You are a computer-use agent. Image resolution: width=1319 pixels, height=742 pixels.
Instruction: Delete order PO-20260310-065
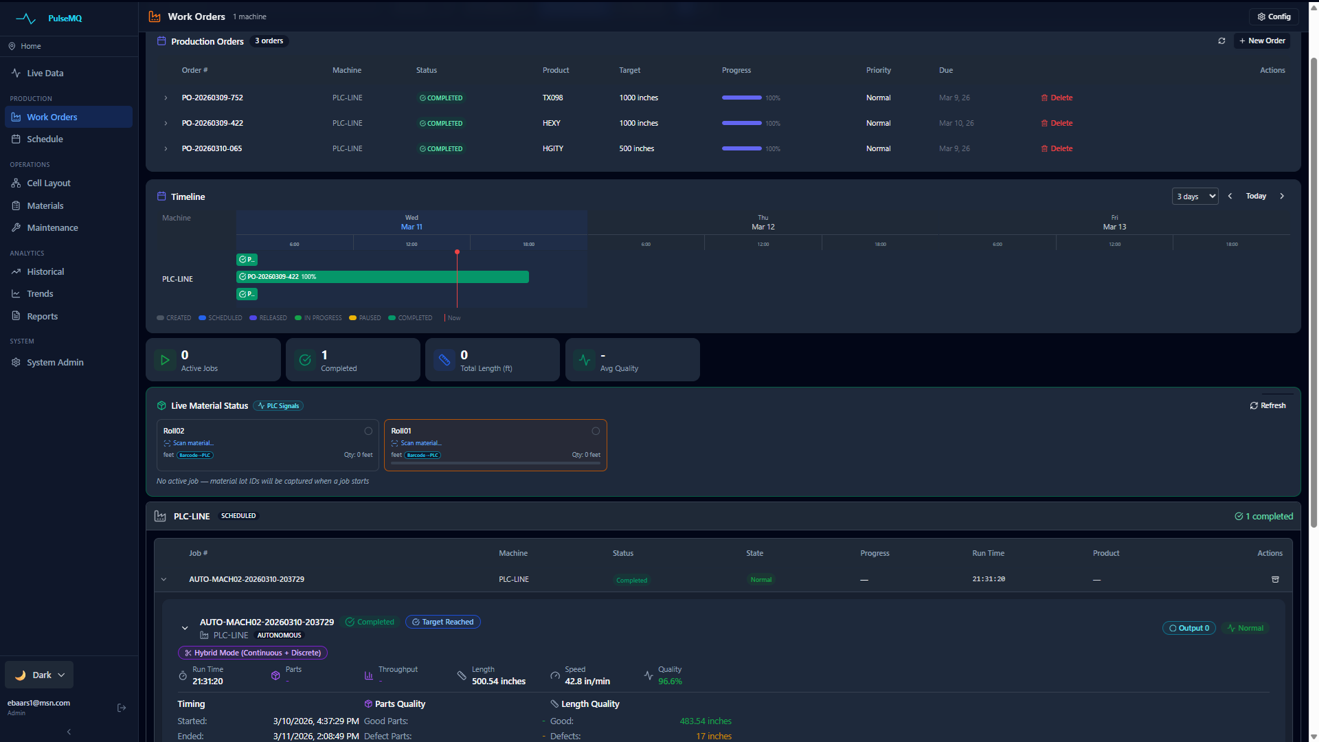[x=1057, y=148]
